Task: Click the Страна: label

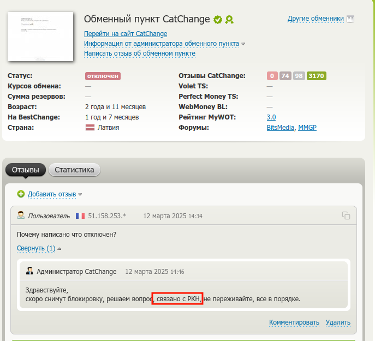Action: pos(21,128)
